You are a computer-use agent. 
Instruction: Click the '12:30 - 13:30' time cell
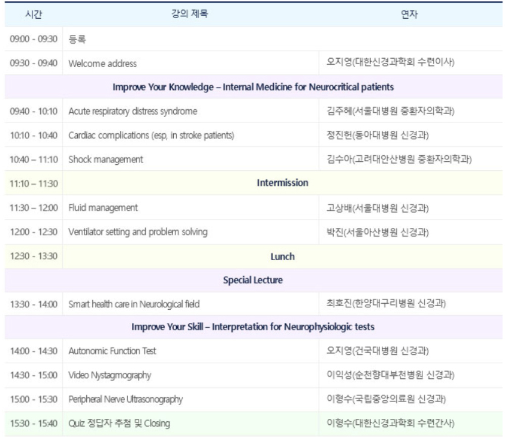33,256
